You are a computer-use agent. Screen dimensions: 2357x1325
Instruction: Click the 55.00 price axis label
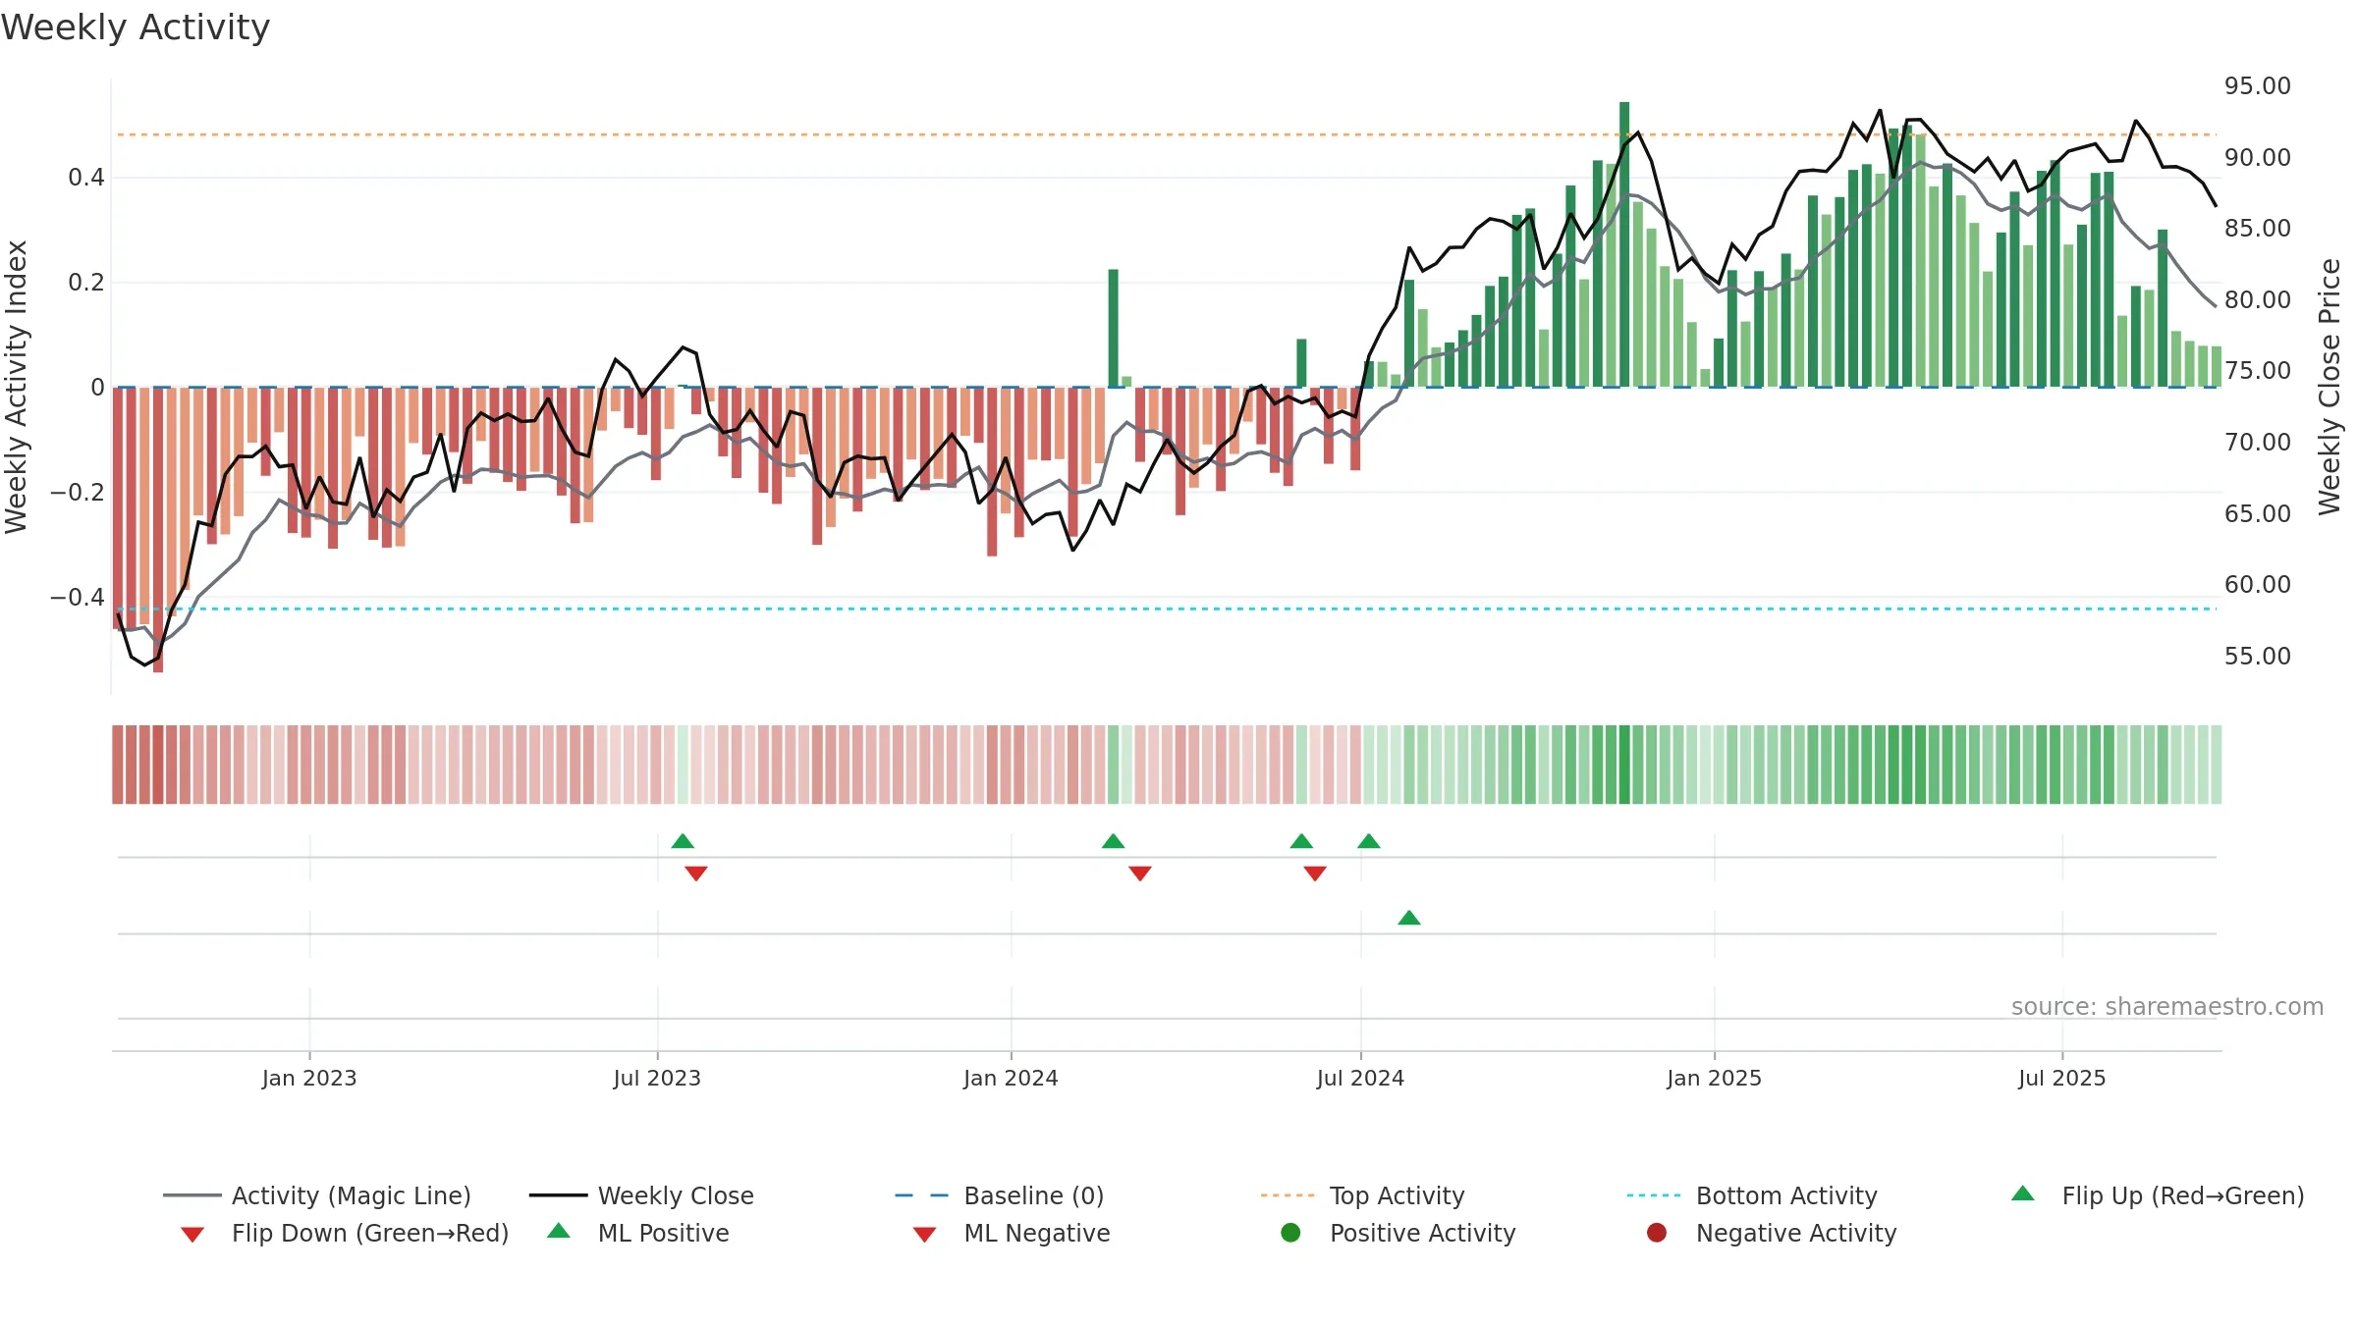pos(2257,657)
